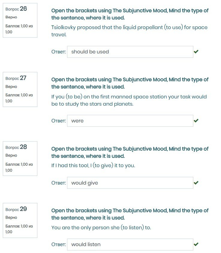Screen dimensions: 221x253
Task: Click the green checkmark beside 'would give'
Action: pos(196,183)
